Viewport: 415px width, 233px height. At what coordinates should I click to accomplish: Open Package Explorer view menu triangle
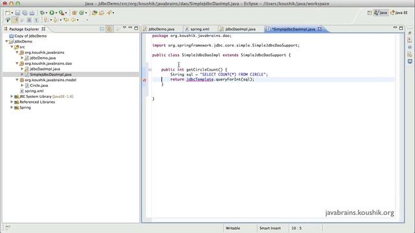pos(124,27)
